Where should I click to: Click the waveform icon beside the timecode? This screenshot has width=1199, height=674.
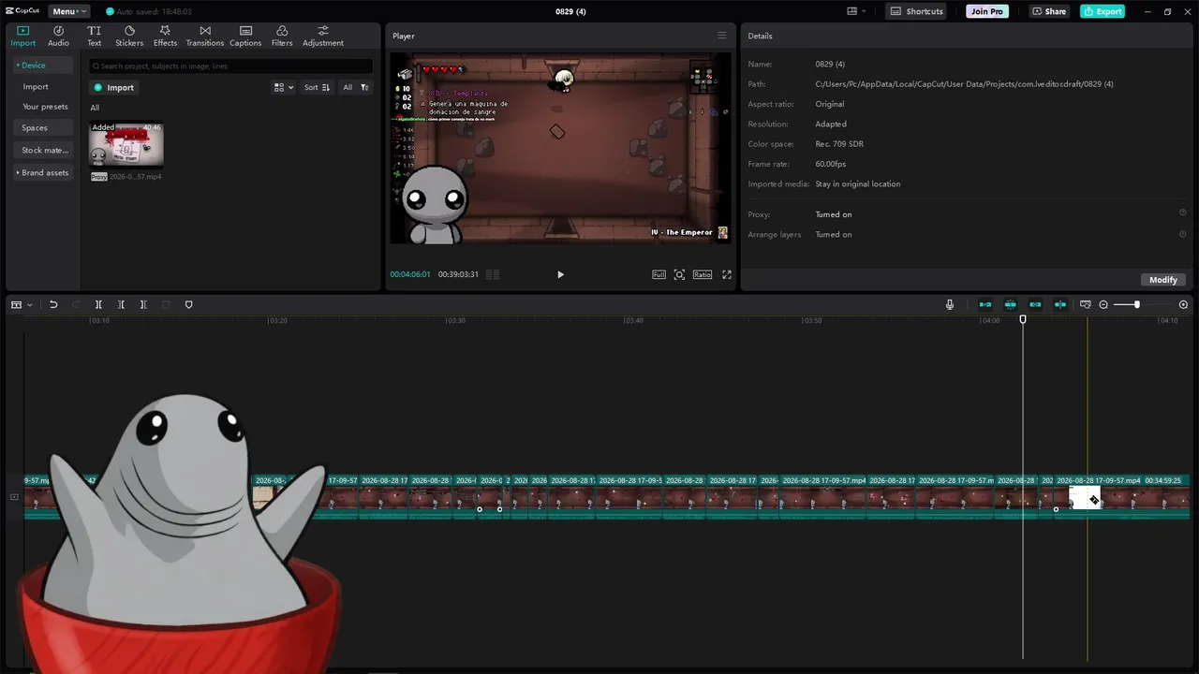pos(493,274)
